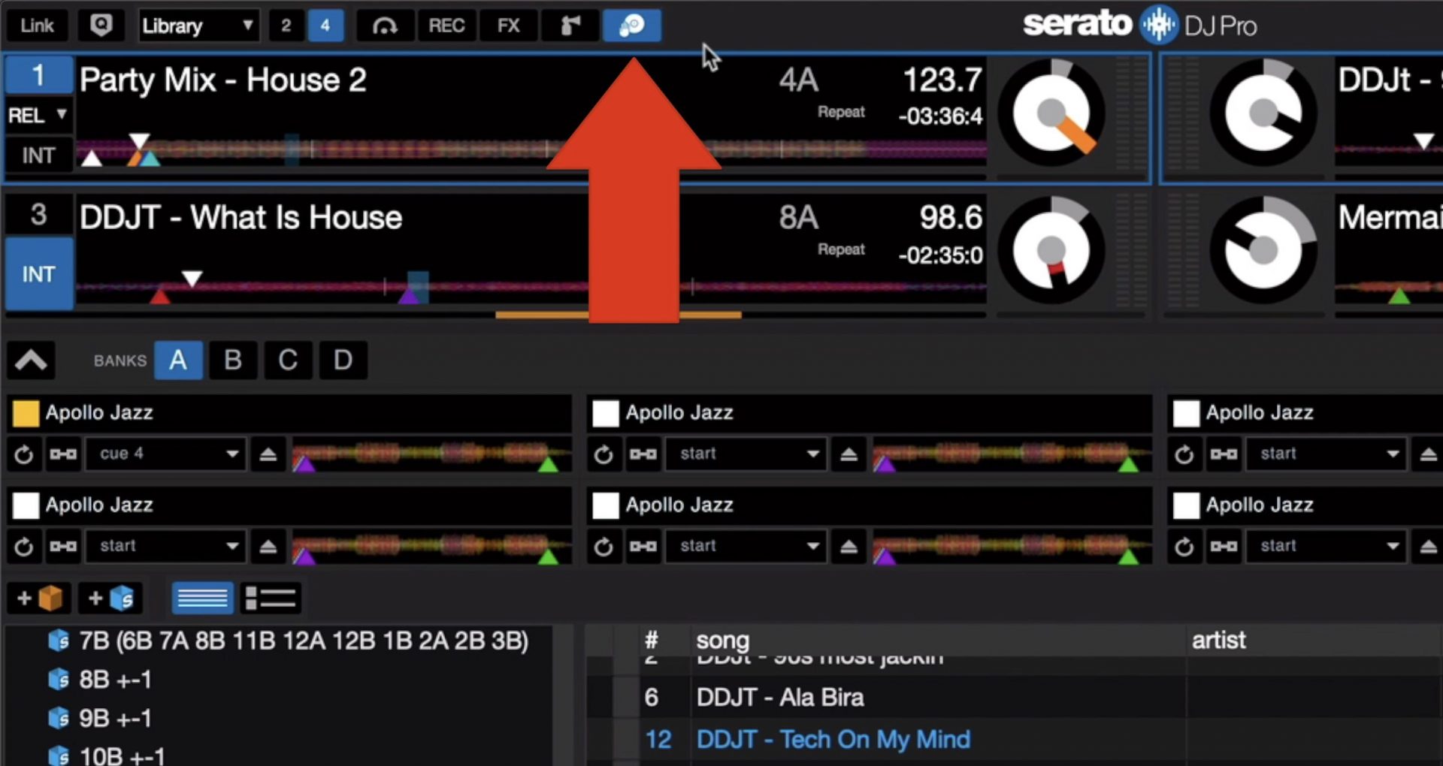Image resolution: width=1443 pixels, height=766 pixels.
Task: Eject the first Apollo Jazz sample slot
Action: [x=268, y=454]
